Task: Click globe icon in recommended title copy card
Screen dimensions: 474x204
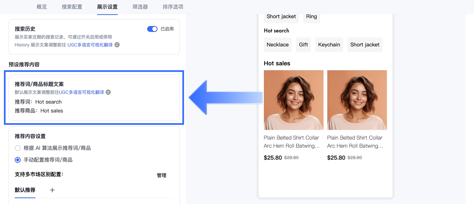Action: coord(108,92)
